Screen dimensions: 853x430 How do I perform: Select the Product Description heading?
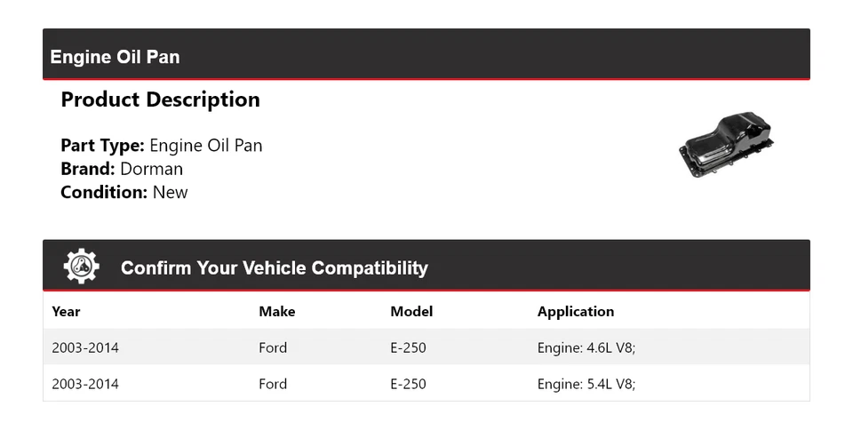pos(160,100)
